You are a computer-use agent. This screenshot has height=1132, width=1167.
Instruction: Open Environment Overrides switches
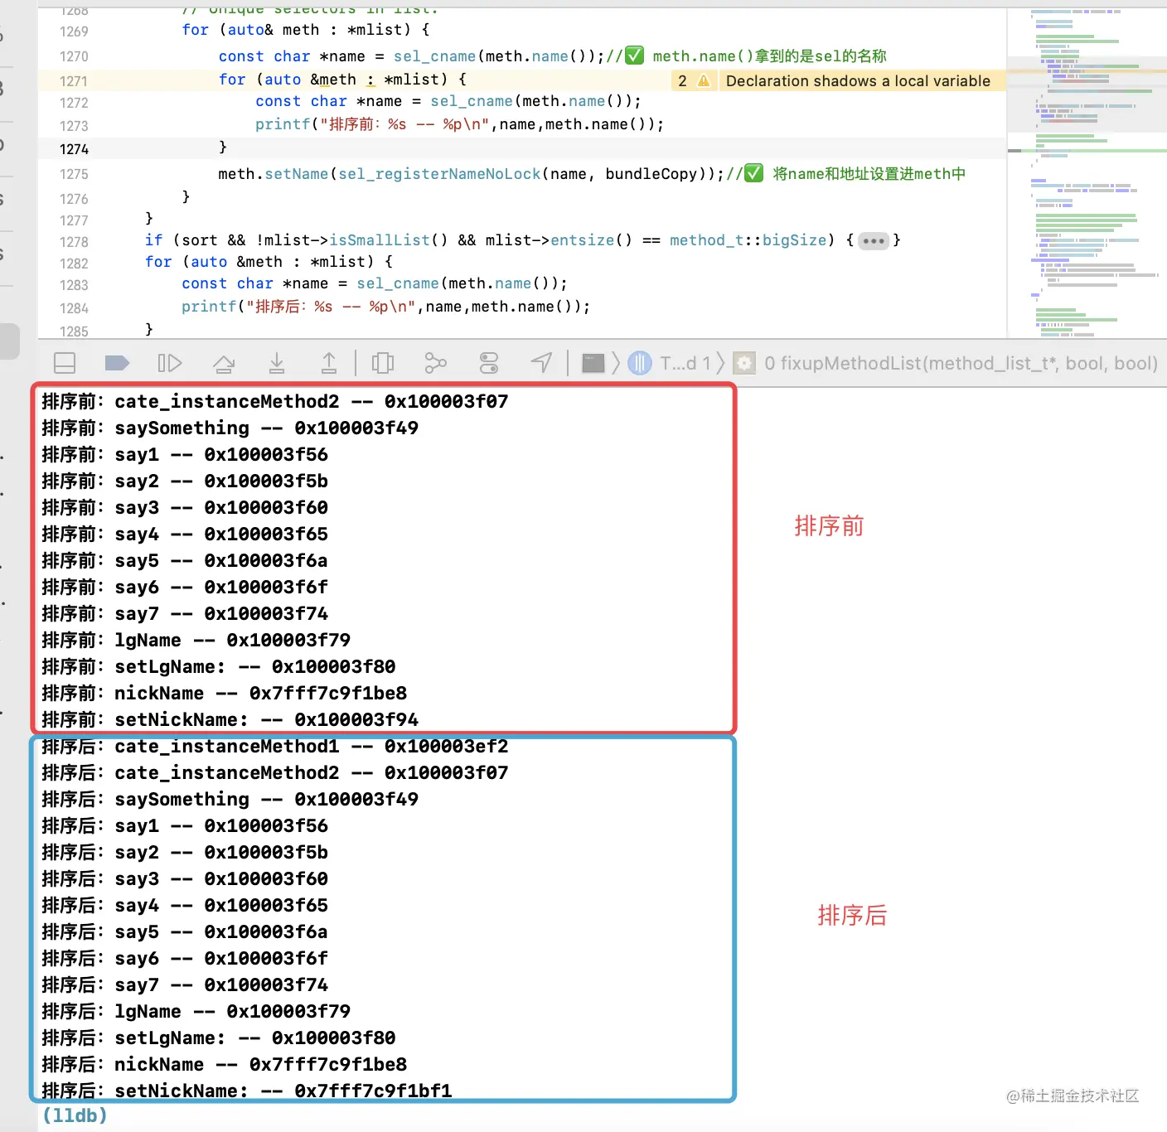coord(488,362)
